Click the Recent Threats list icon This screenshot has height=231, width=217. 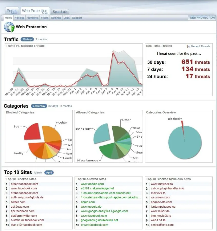189,46
